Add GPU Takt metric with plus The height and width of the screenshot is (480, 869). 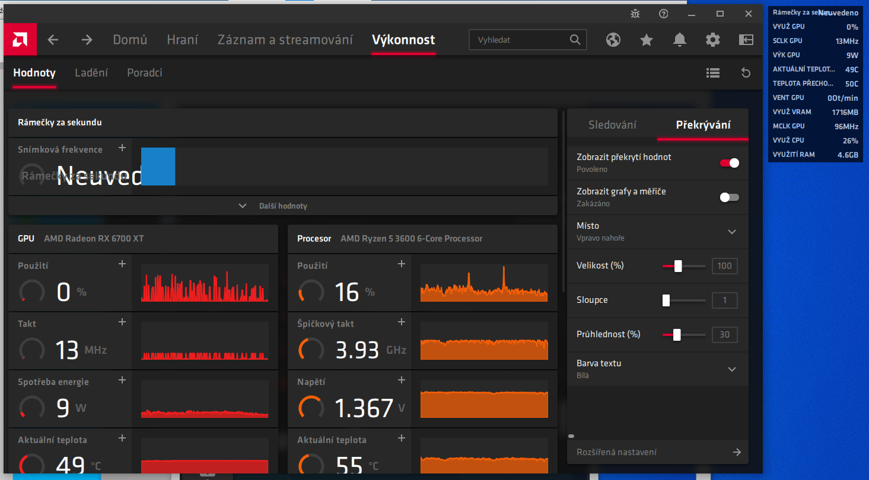(x=122, y=322)
